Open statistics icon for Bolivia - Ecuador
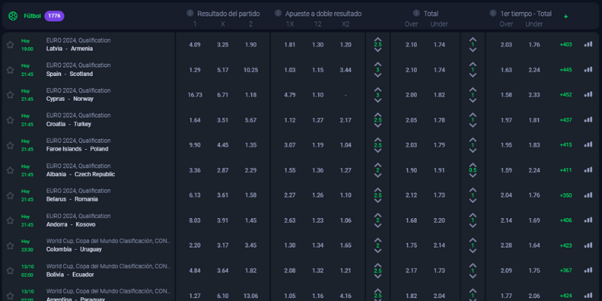Image resolution: width=602 pixels, height=301 pixels. (588, 270)
